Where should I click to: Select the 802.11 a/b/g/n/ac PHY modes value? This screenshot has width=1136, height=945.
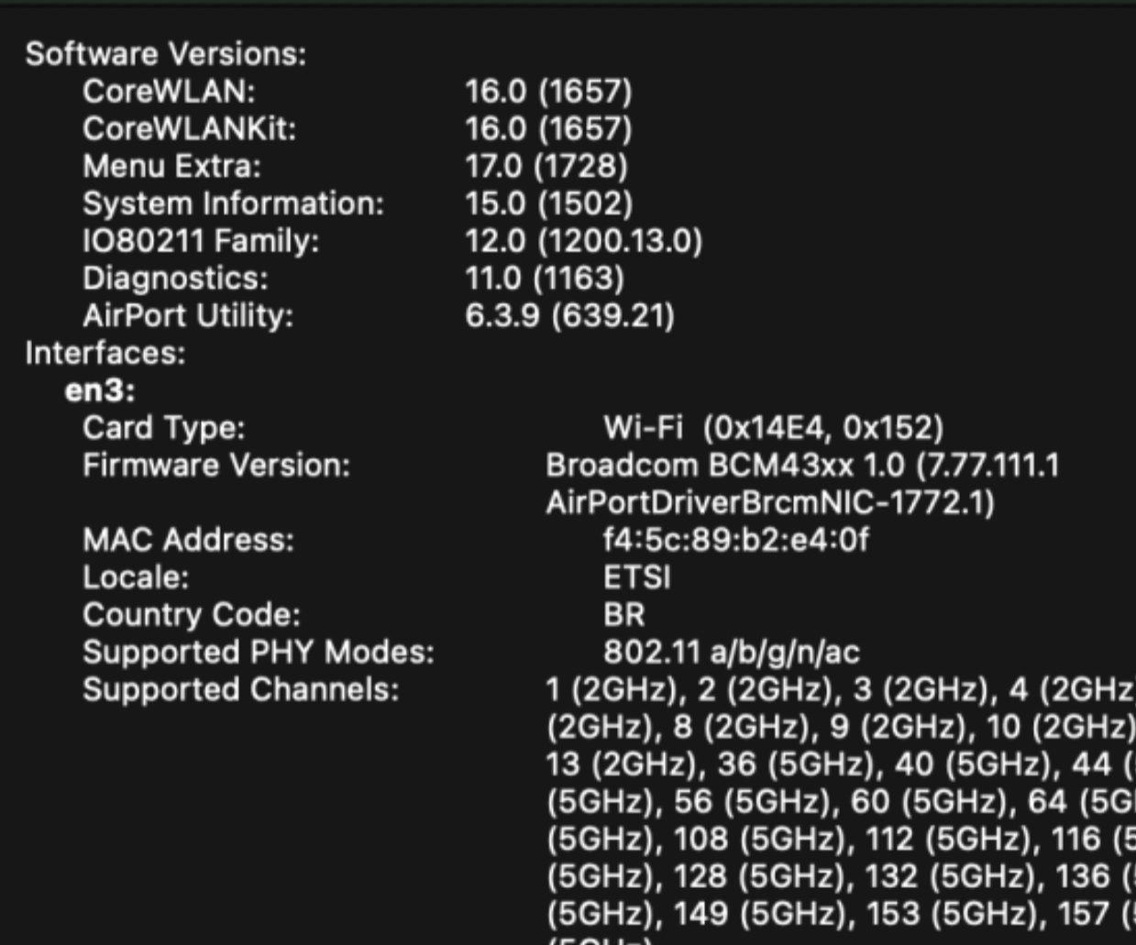tap(731, 653)
